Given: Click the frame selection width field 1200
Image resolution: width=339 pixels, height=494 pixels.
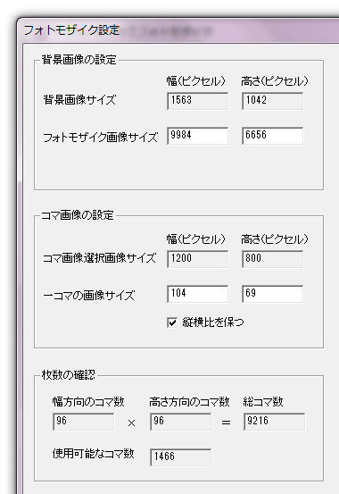Looking at the screenshot, I should pos(198,259).
